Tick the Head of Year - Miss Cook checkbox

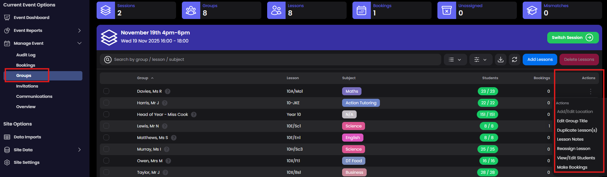click(106, 114)
